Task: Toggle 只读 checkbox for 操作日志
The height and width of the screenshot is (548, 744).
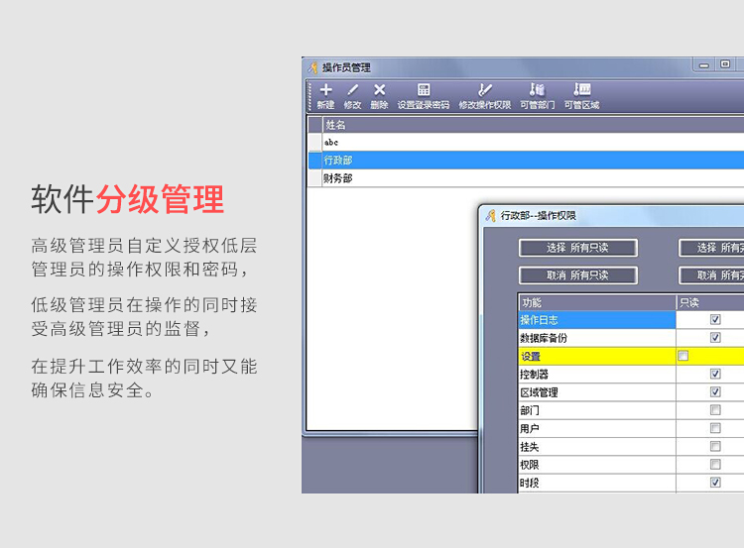Action: 715,320
